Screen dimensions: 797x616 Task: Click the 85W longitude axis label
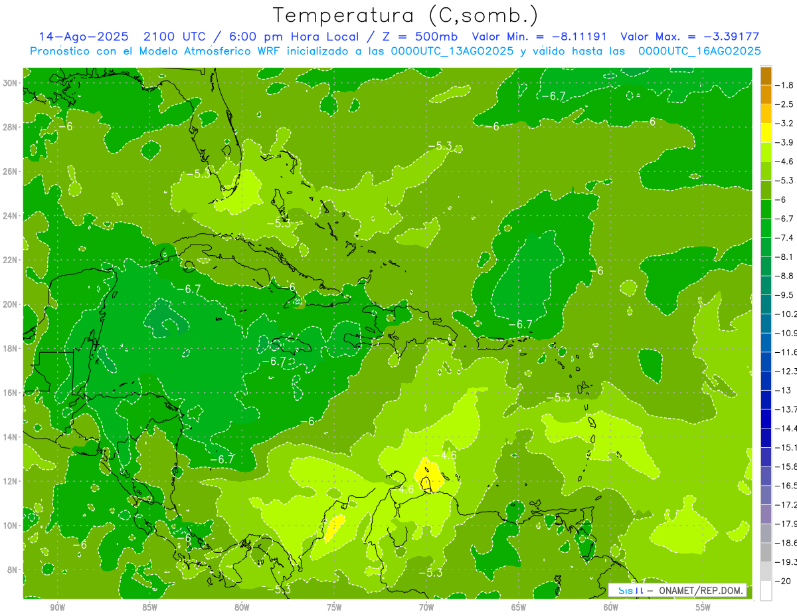[149, 607]
